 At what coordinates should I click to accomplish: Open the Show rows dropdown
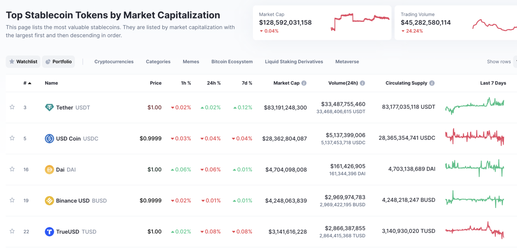tap(499, 62)
